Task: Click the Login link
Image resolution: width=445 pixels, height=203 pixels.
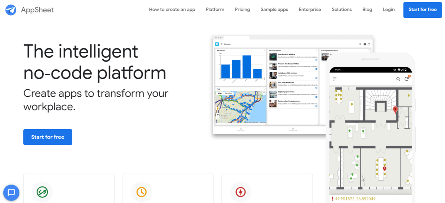Action: tap(389, 10)
